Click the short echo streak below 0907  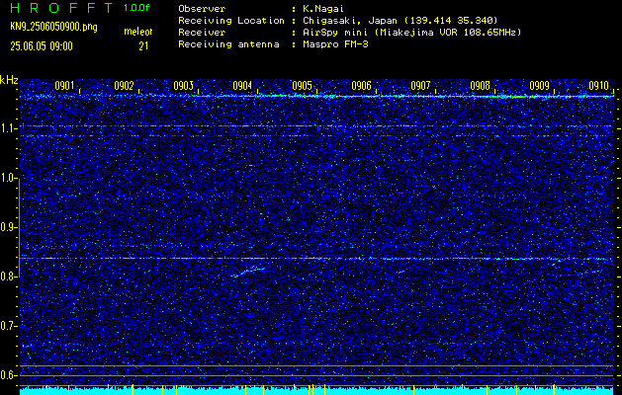tap(401, 272)
